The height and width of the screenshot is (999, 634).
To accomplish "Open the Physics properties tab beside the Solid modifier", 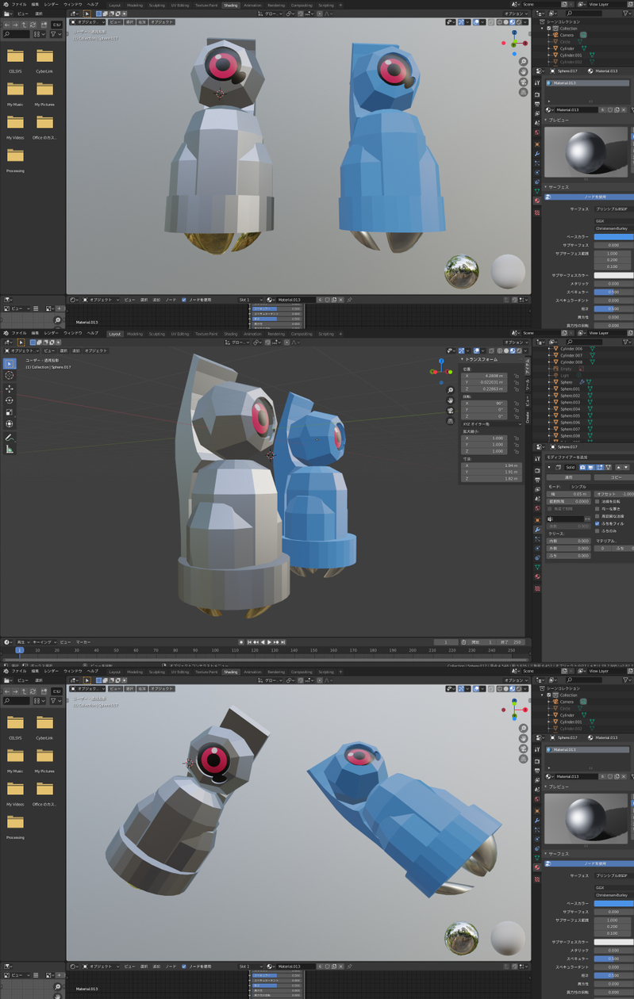I will tap(537, 549).
